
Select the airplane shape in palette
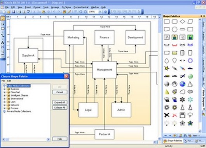pyautogui.click(x=182, y=76)
